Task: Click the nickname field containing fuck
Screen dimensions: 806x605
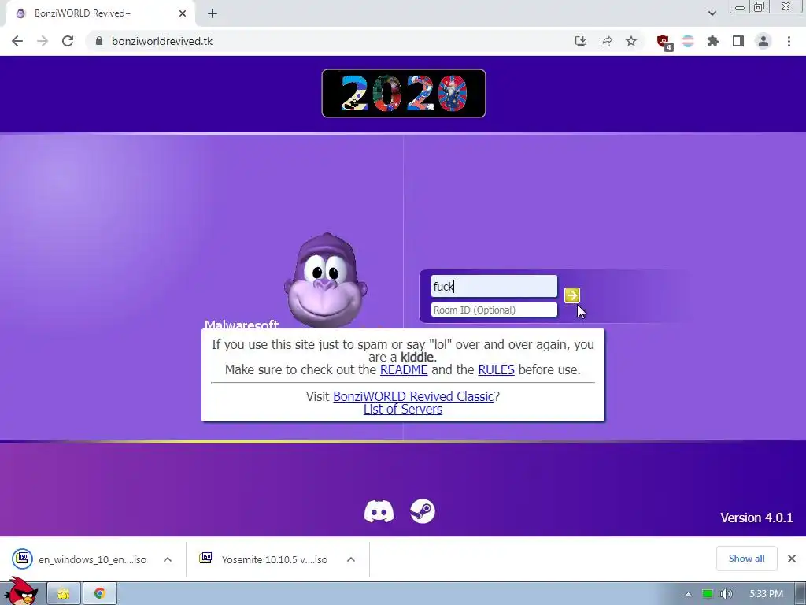Action: [x=494, y=286]
